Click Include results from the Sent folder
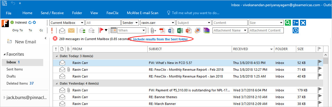The width and height of the screenshot is (332, 107). (x=160, y=39)
